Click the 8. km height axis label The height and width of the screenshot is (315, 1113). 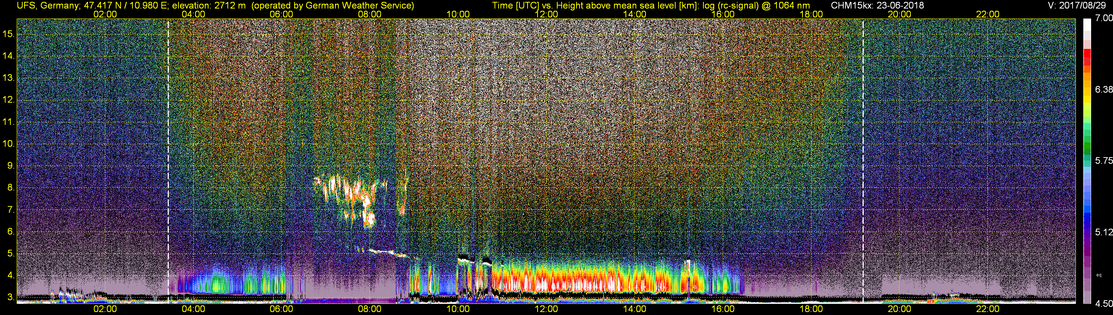pyautogui.click(x=11, y=188)
